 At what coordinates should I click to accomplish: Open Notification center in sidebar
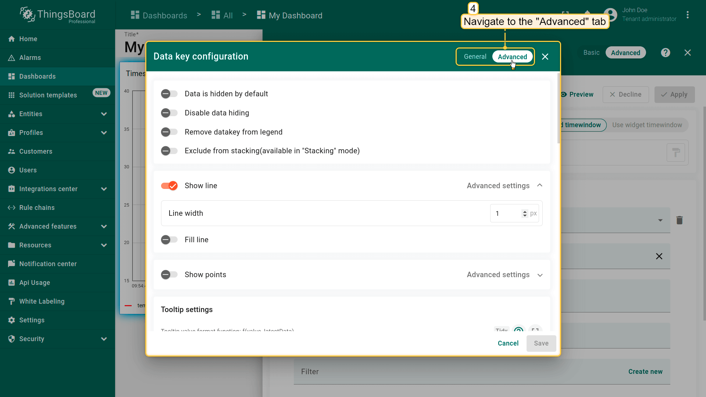(48, 264)
